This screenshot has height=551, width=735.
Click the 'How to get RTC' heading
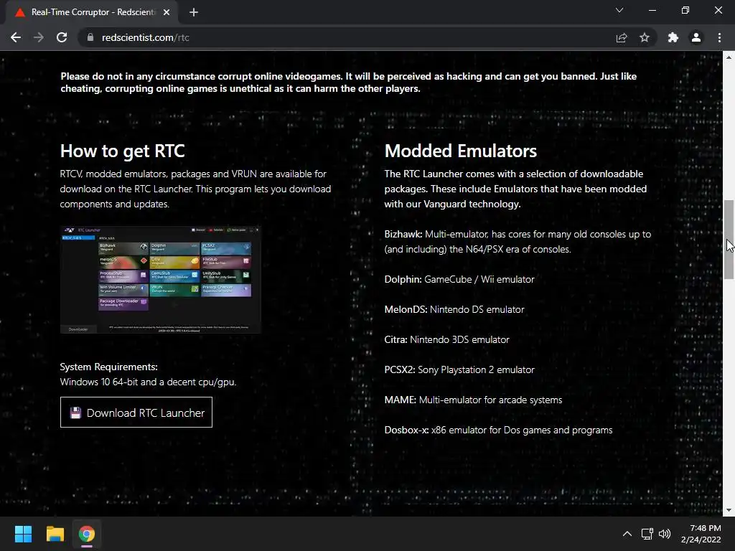[122, 151]
